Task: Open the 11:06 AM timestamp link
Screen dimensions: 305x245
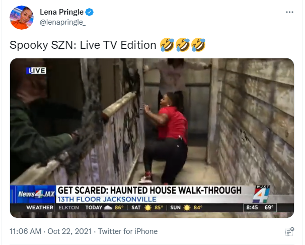Action: (25, 231)
